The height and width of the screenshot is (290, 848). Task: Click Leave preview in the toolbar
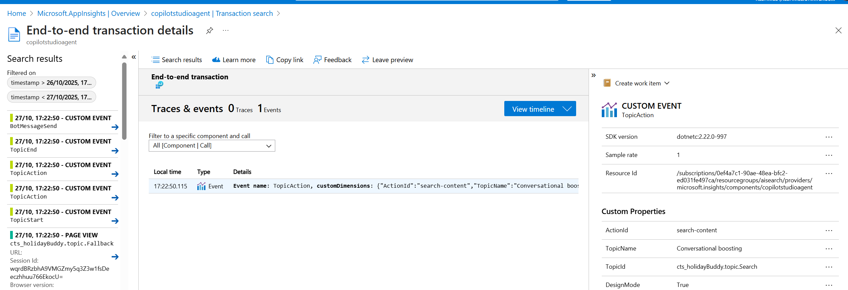click(387, 60)
